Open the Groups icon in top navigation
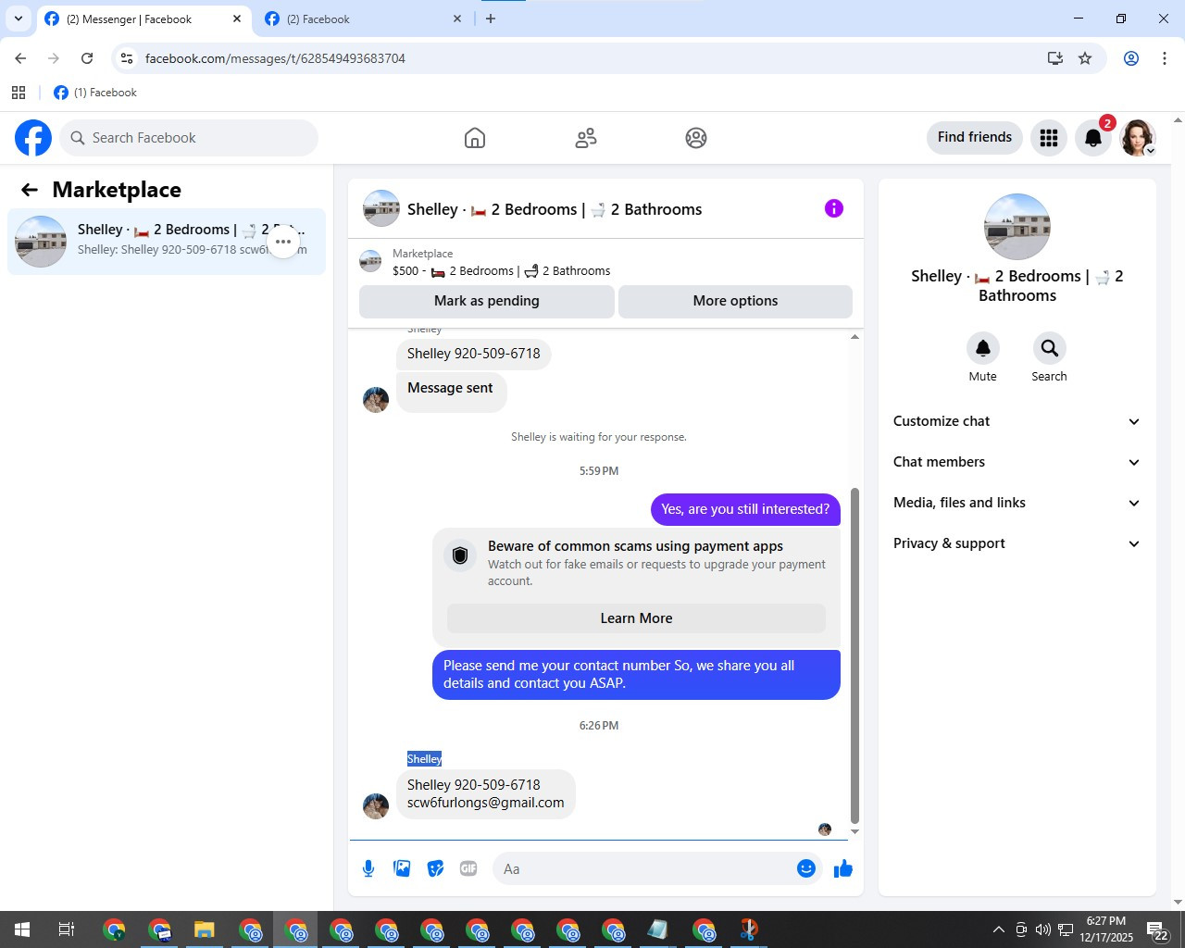This screenshot has width=1185, height=948. (x=696, y=138)
